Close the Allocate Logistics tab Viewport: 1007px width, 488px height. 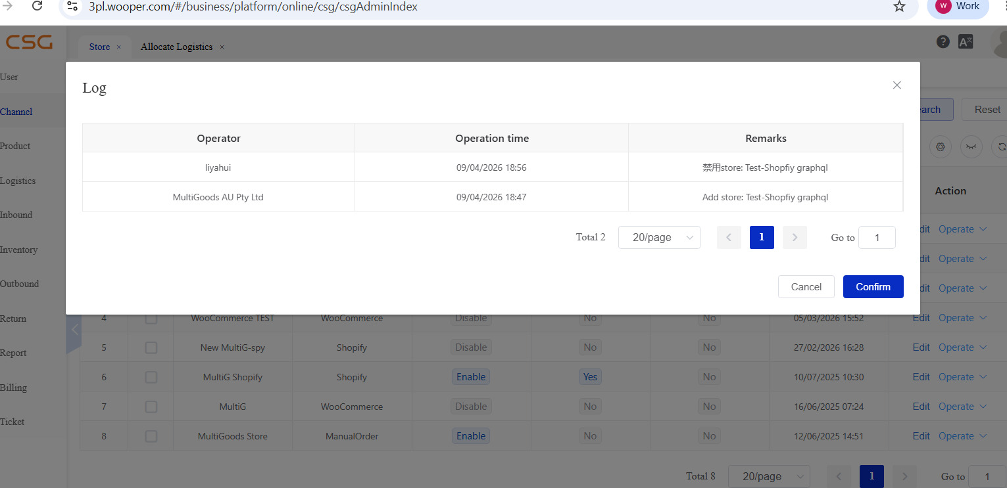(222, 47)
